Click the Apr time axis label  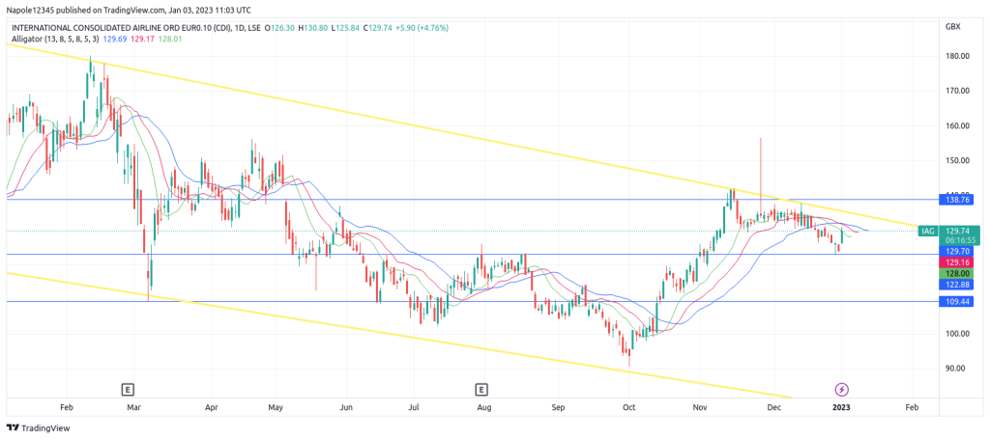(x=212, y=408)
